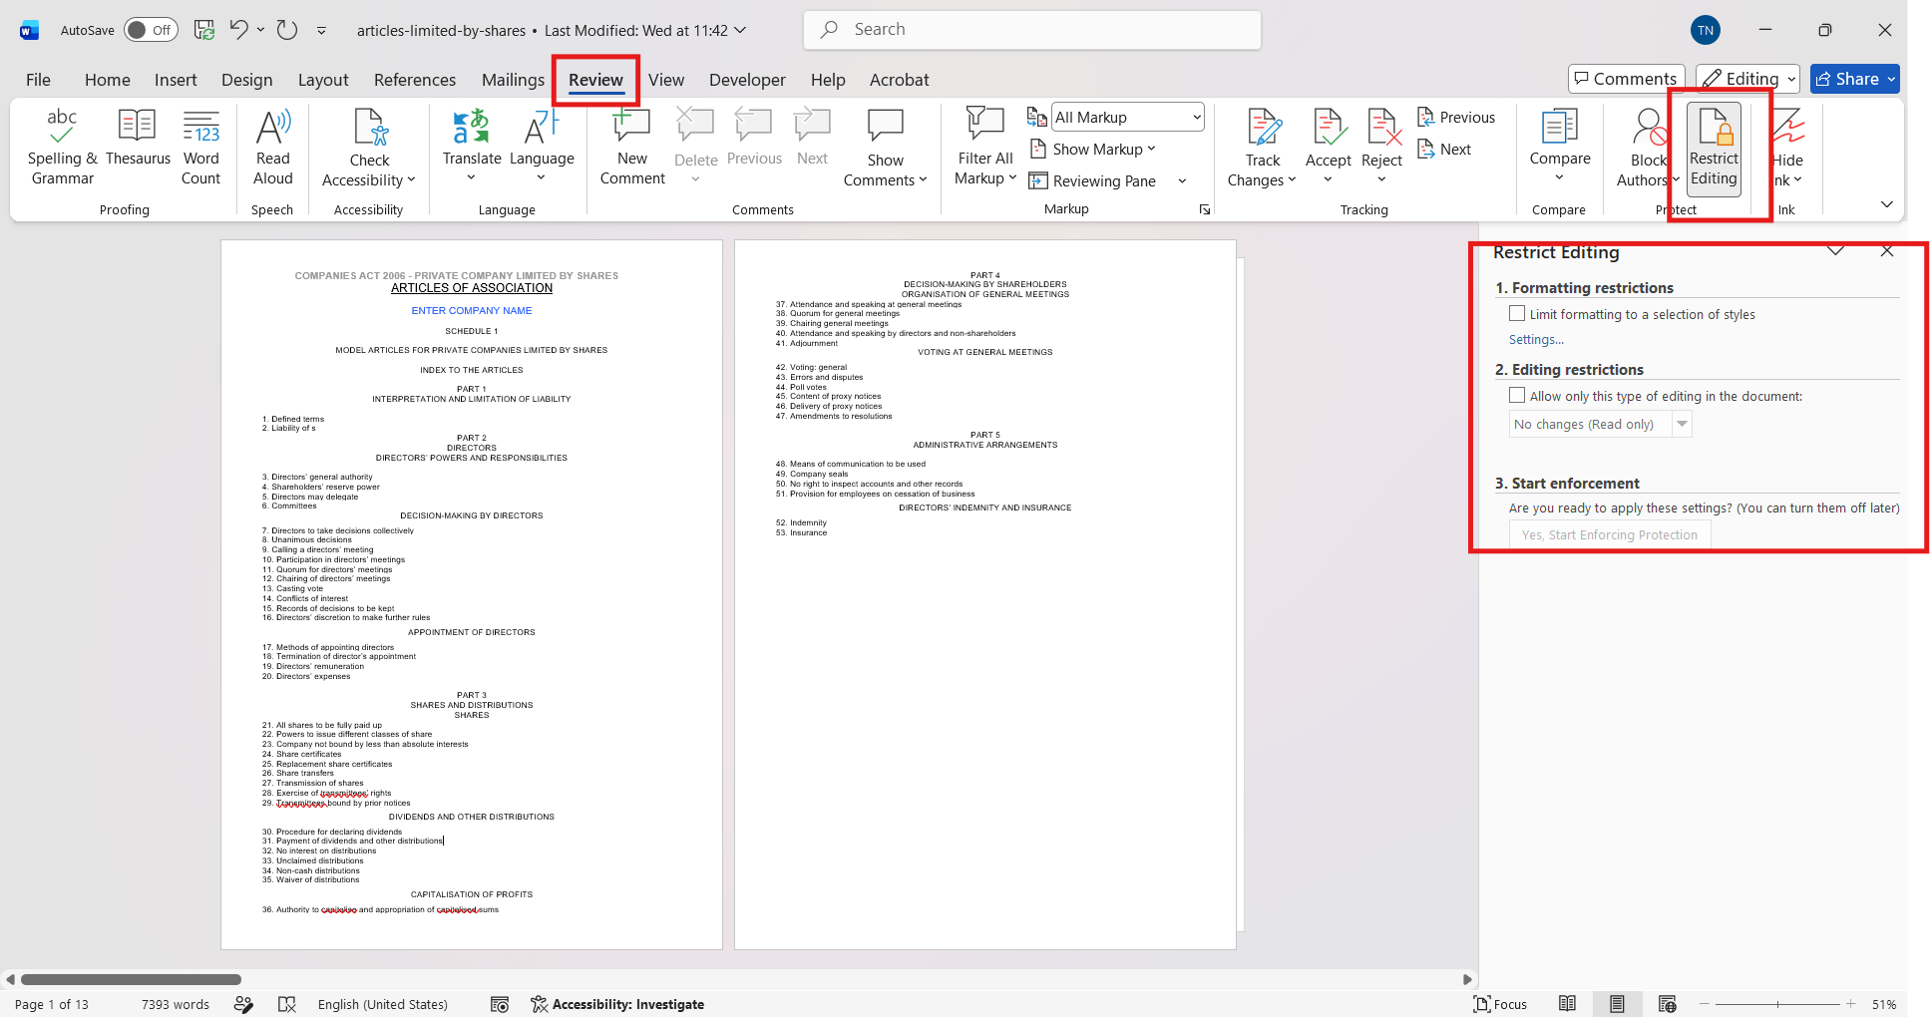Go to the References tab
This screenshot has width=1930, height=1017.
415,80
